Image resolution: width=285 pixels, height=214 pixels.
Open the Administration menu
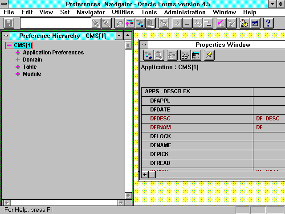tap(184, 12)
